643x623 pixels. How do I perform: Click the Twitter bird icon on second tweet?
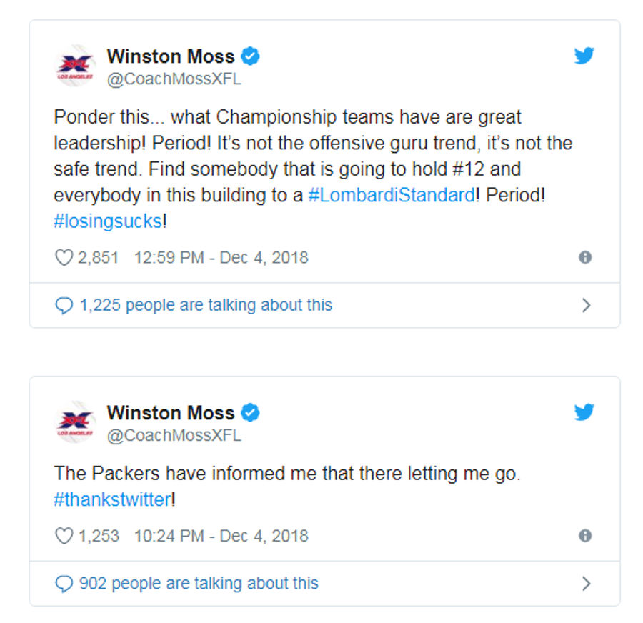point(584,412)
